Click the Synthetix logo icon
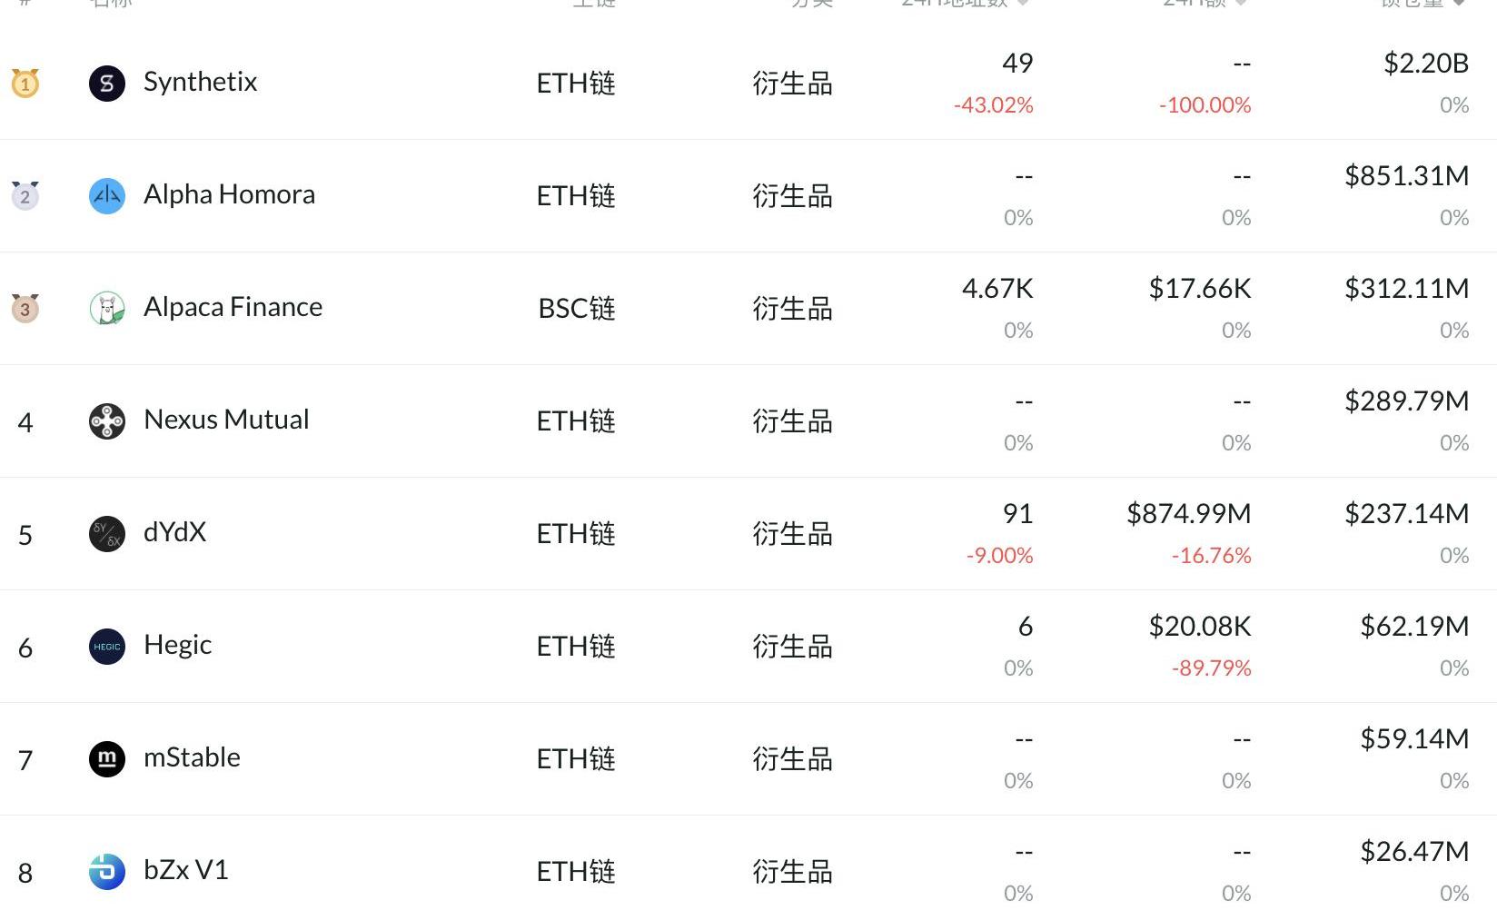The height and width of the screenshot is (910, 1497). (106, 84)
